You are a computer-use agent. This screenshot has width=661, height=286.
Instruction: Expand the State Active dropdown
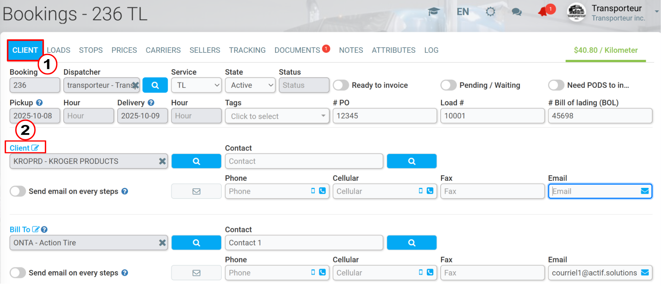[250, 85]
